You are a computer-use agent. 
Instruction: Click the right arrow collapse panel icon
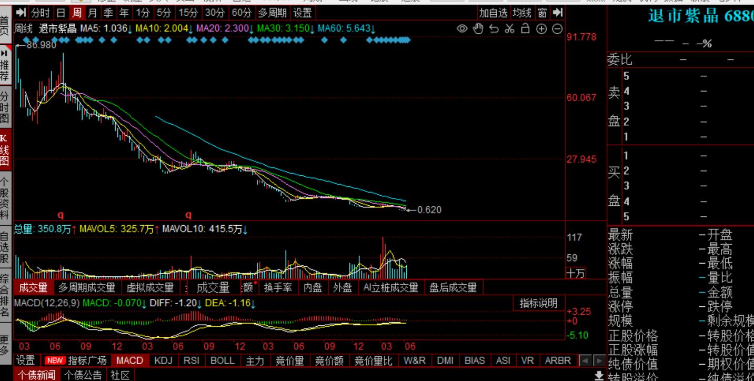(x=558, y=13)
